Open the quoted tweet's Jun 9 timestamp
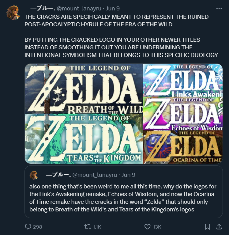 128,175
